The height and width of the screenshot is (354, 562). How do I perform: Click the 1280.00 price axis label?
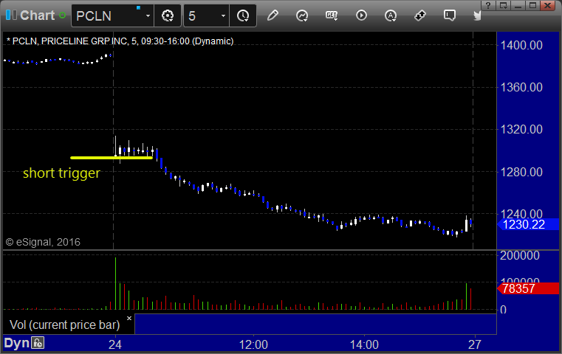pyautogui.click(x=521, y=172)
